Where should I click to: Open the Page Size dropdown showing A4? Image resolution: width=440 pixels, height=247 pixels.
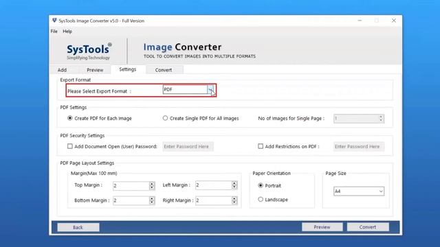(359, 191)
